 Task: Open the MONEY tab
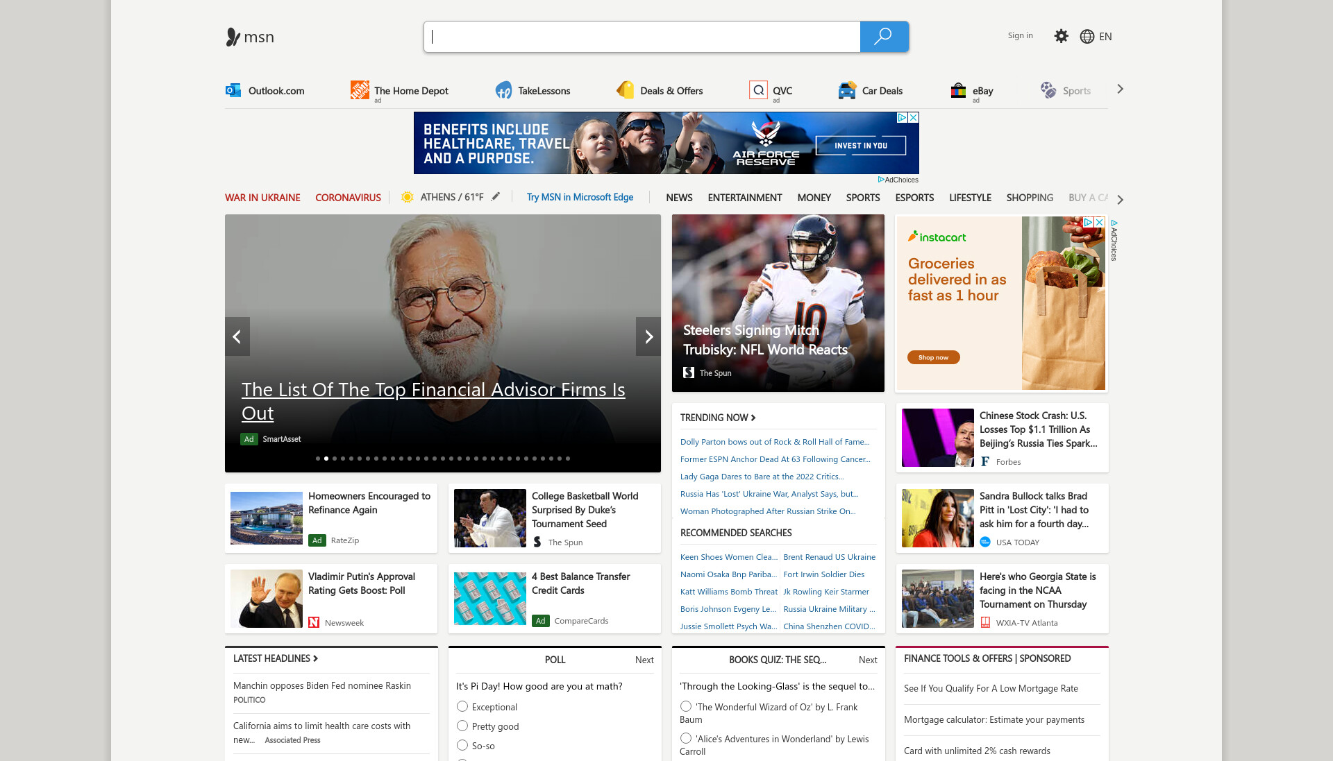814,198
